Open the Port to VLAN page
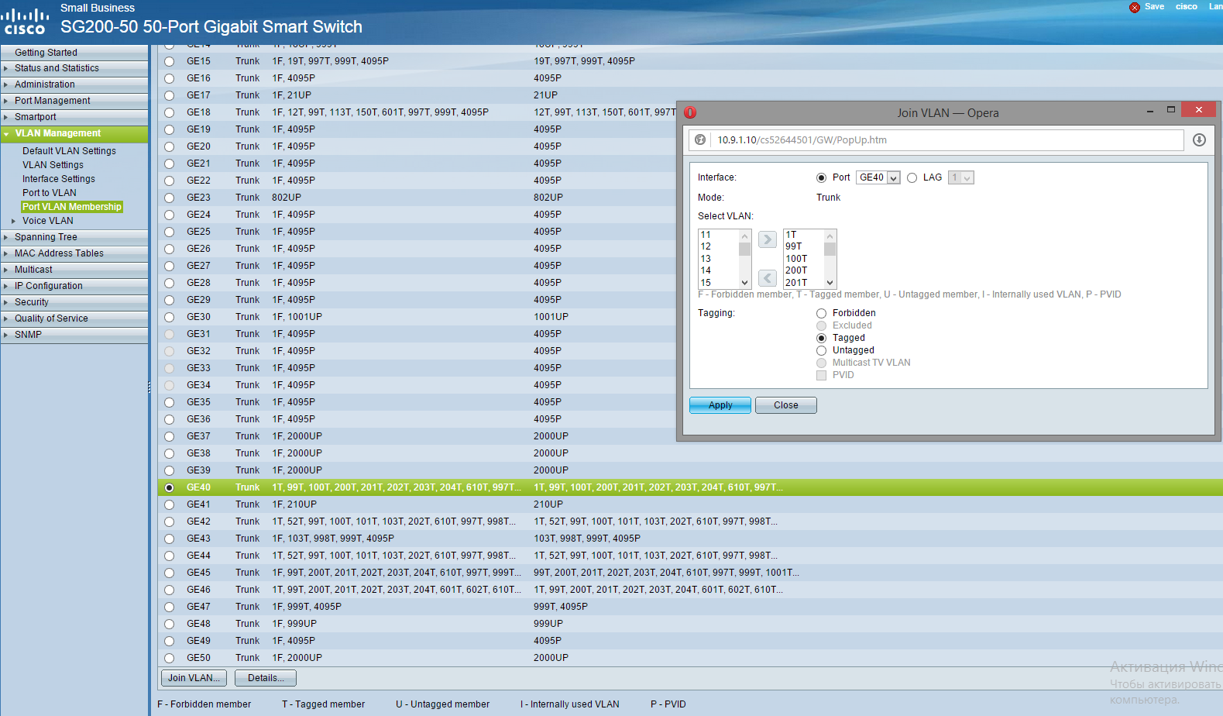The image size is (1223, 716). pos(50,193)
